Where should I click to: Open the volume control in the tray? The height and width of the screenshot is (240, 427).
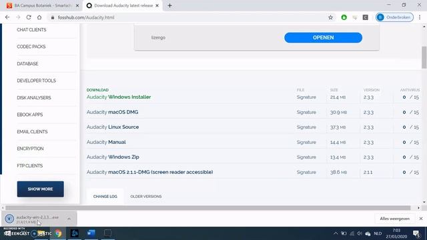[360, 233]
